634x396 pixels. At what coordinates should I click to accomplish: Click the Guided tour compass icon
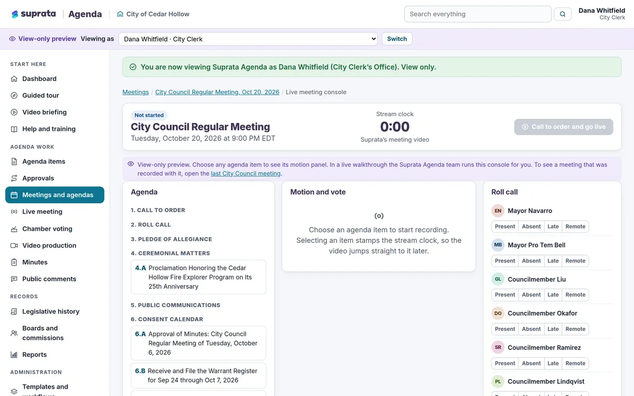pos(14,96)
